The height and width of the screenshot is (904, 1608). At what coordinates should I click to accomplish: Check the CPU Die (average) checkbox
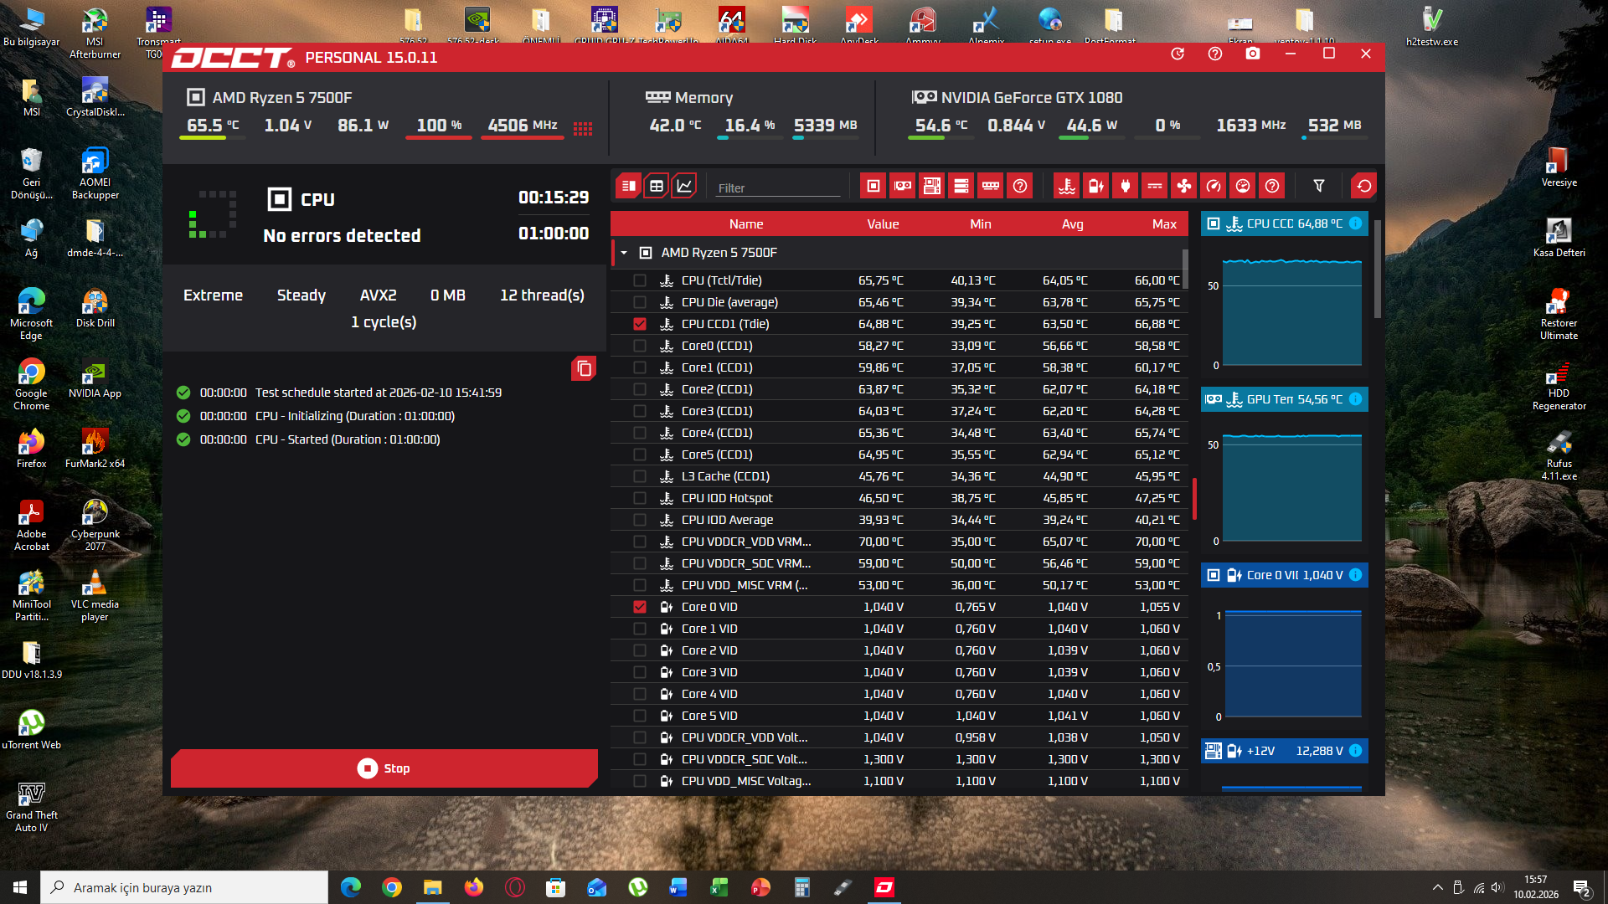tap(640, 302)
